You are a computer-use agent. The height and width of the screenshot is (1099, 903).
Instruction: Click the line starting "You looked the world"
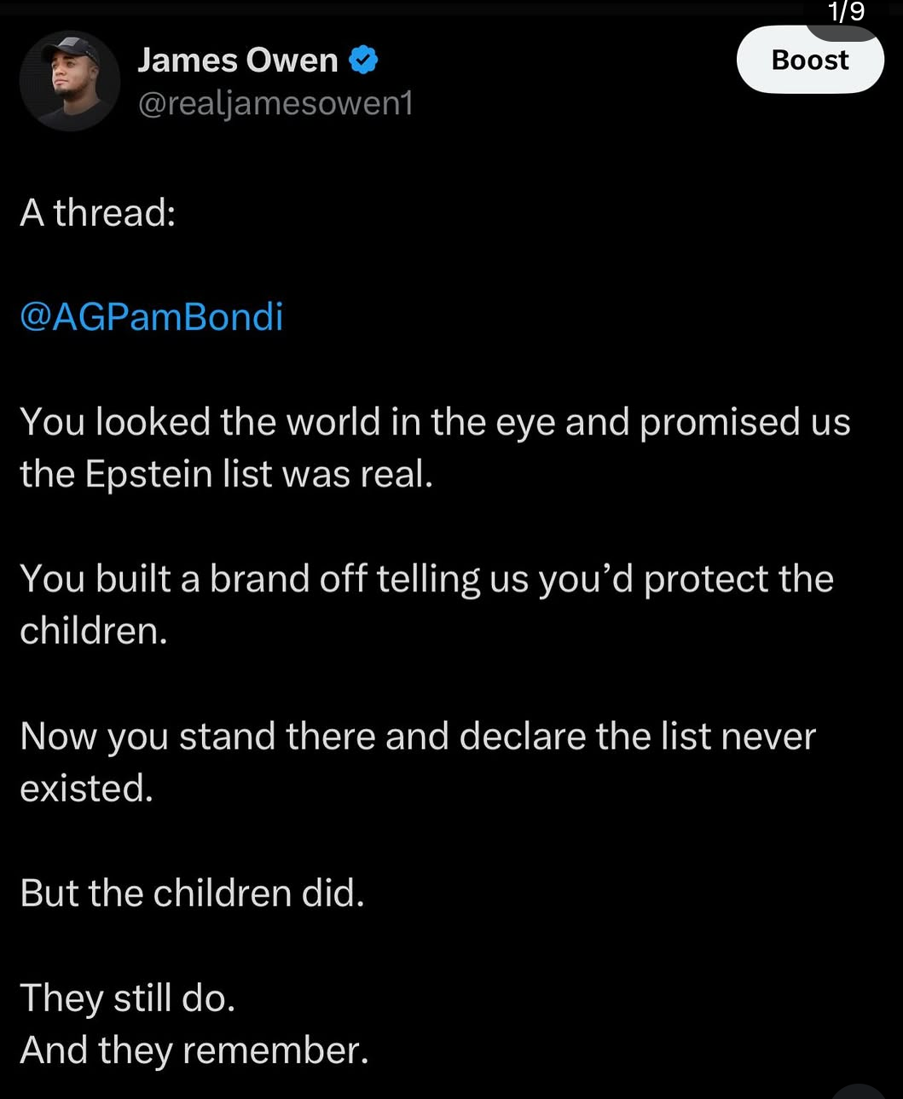click(435, 422)
